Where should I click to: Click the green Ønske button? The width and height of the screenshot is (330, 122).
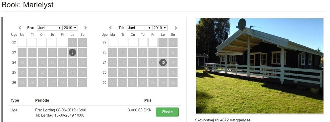(167, 112)
